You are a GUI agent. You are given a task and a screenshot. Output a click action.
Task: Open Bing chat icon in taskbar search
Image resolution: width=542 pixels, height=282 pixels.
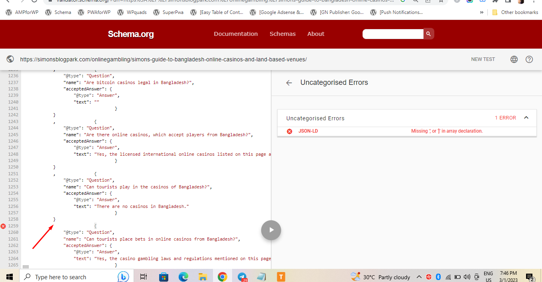[123, 277]
